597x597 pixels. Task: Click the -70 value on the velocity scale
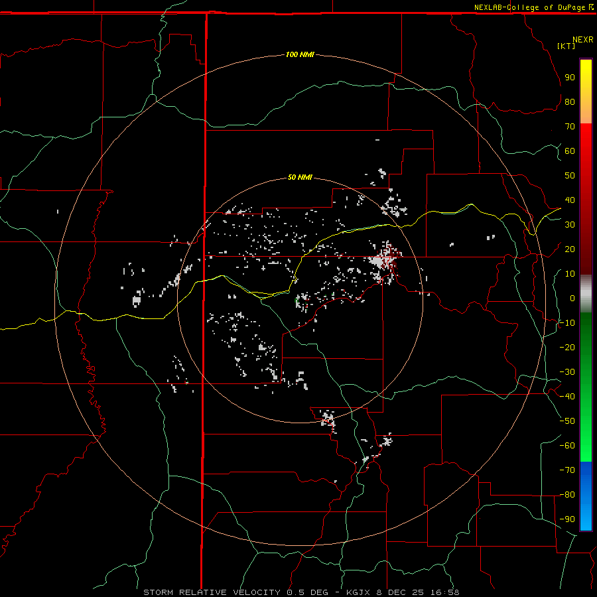point(567,470)
